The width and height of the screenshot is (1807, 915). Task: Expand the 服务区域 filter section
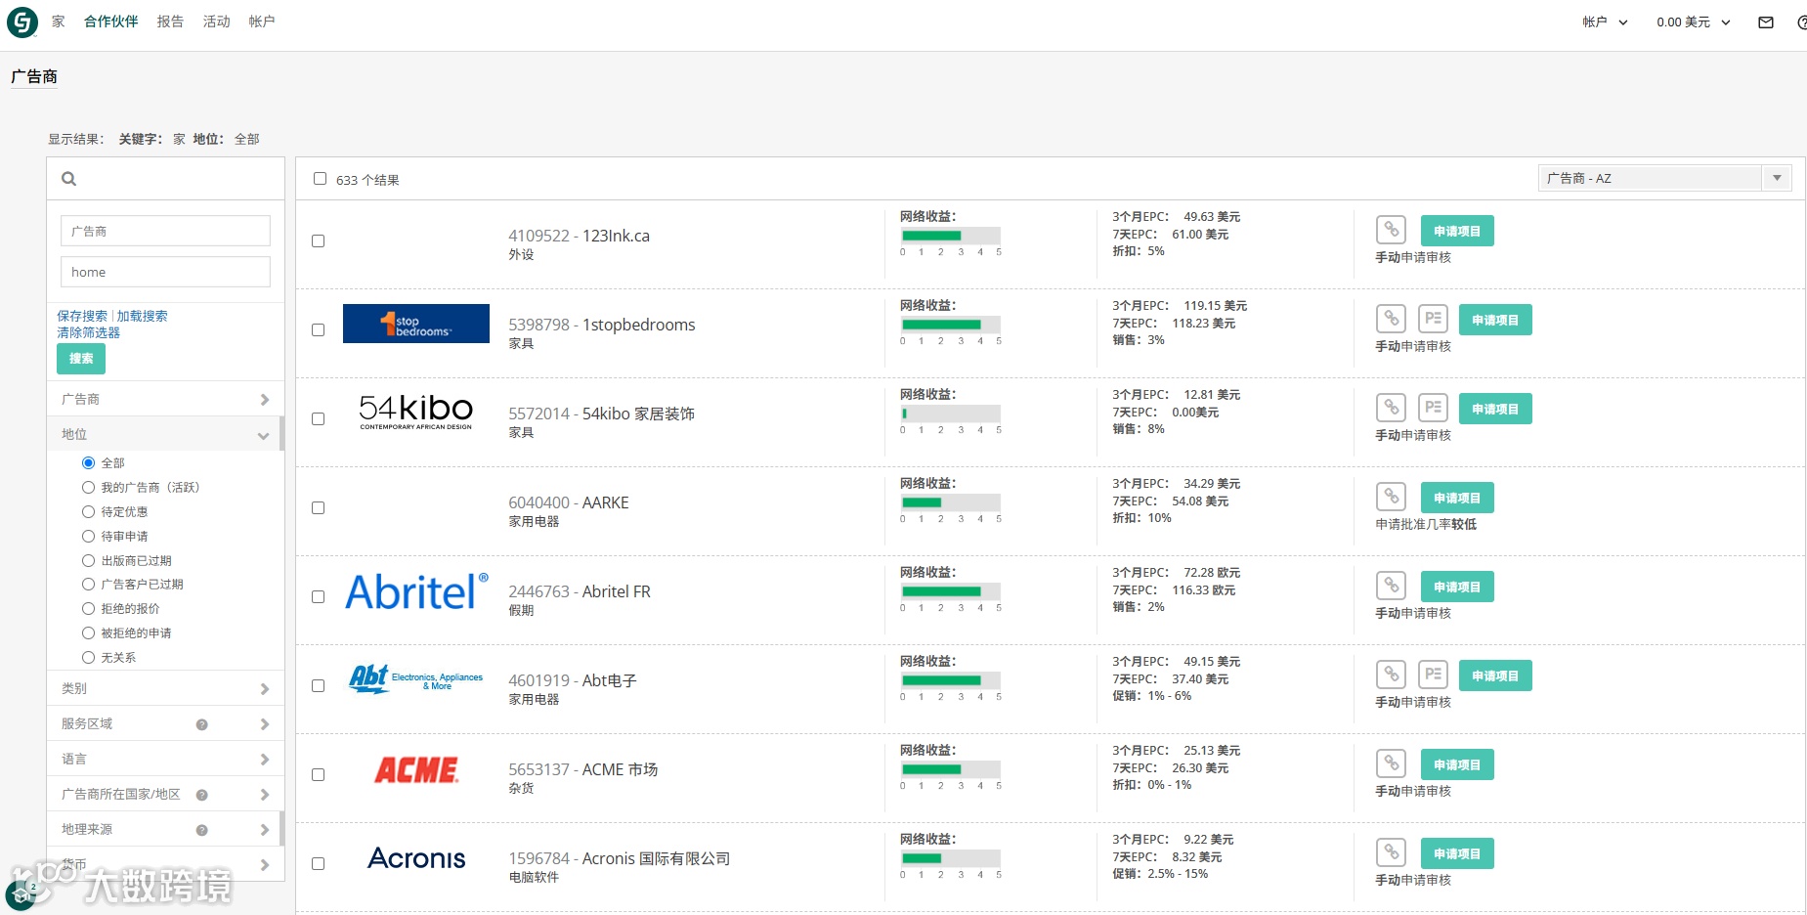click(165, 723)
